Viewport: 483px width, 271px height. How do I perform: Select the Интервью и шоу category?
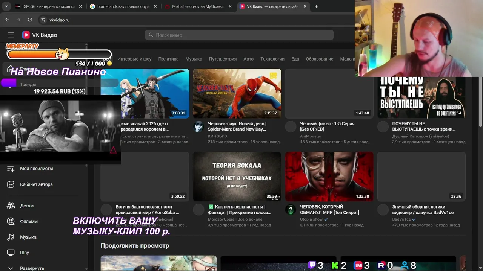tap(134, 59)
